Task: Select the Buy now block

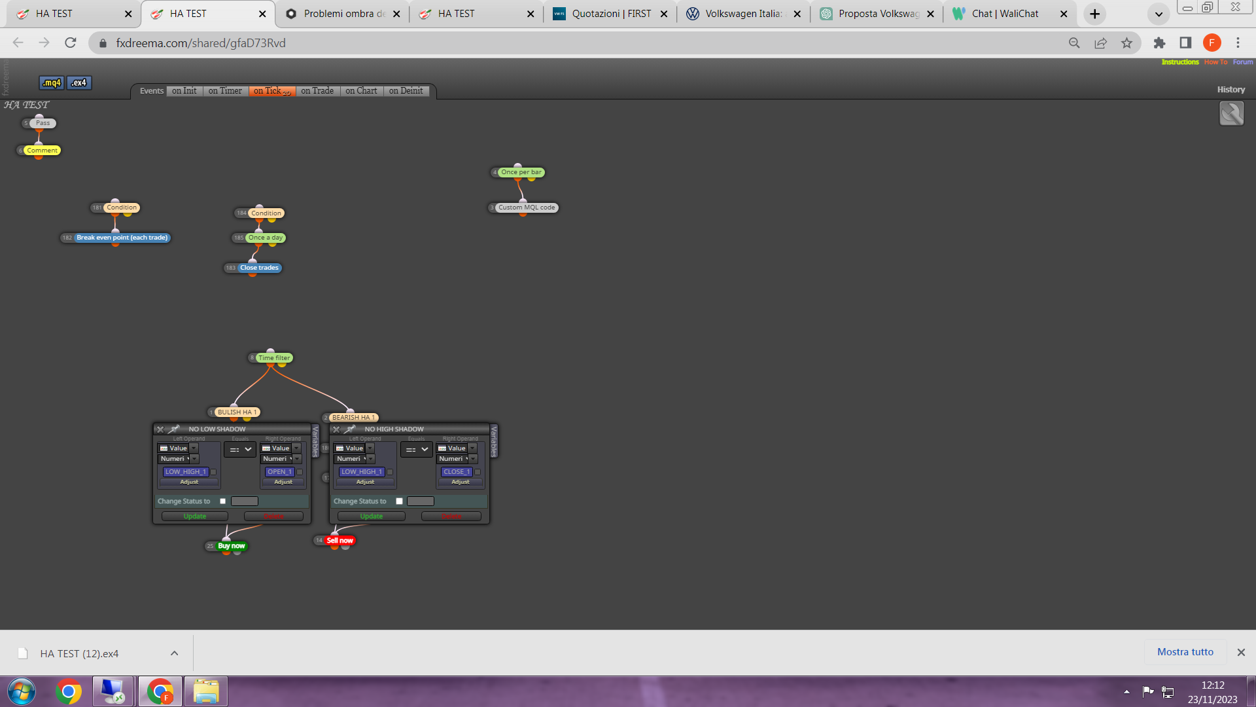Action: (232, 546)
